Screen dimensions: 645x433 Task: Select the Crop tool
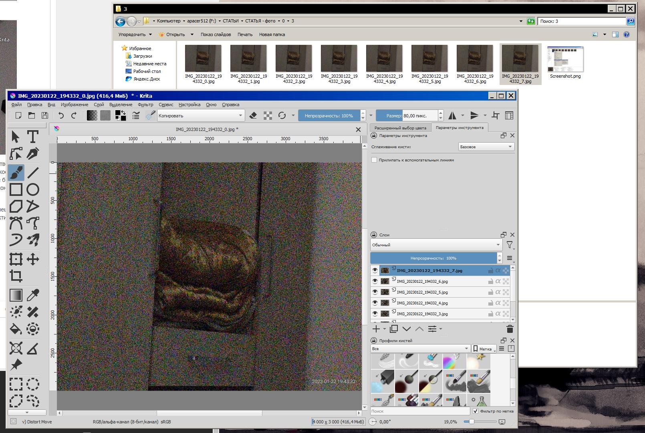pyautogui.click(x=16, y=276)
